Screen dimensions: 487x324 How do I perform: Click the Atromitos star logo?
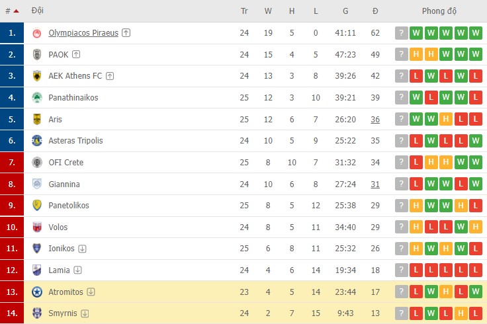coord(37,292)
